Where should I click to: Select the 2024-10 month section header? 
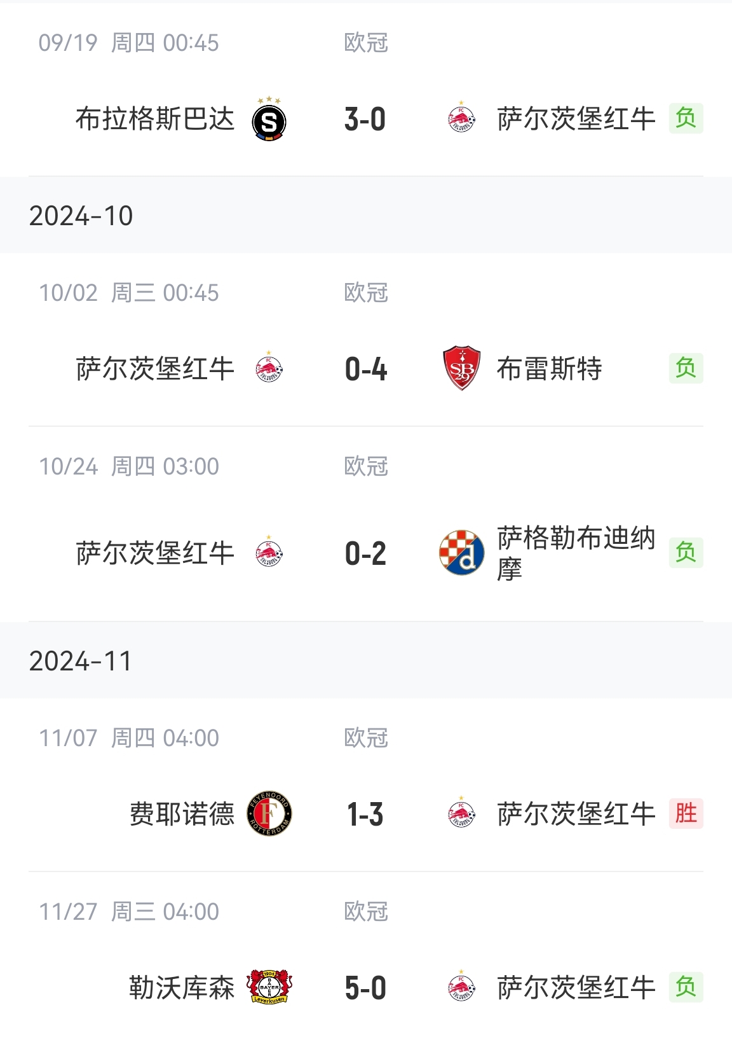(x=81, y=216)
